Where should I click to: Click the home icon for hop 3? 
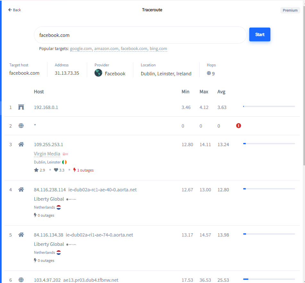[21, 144]
